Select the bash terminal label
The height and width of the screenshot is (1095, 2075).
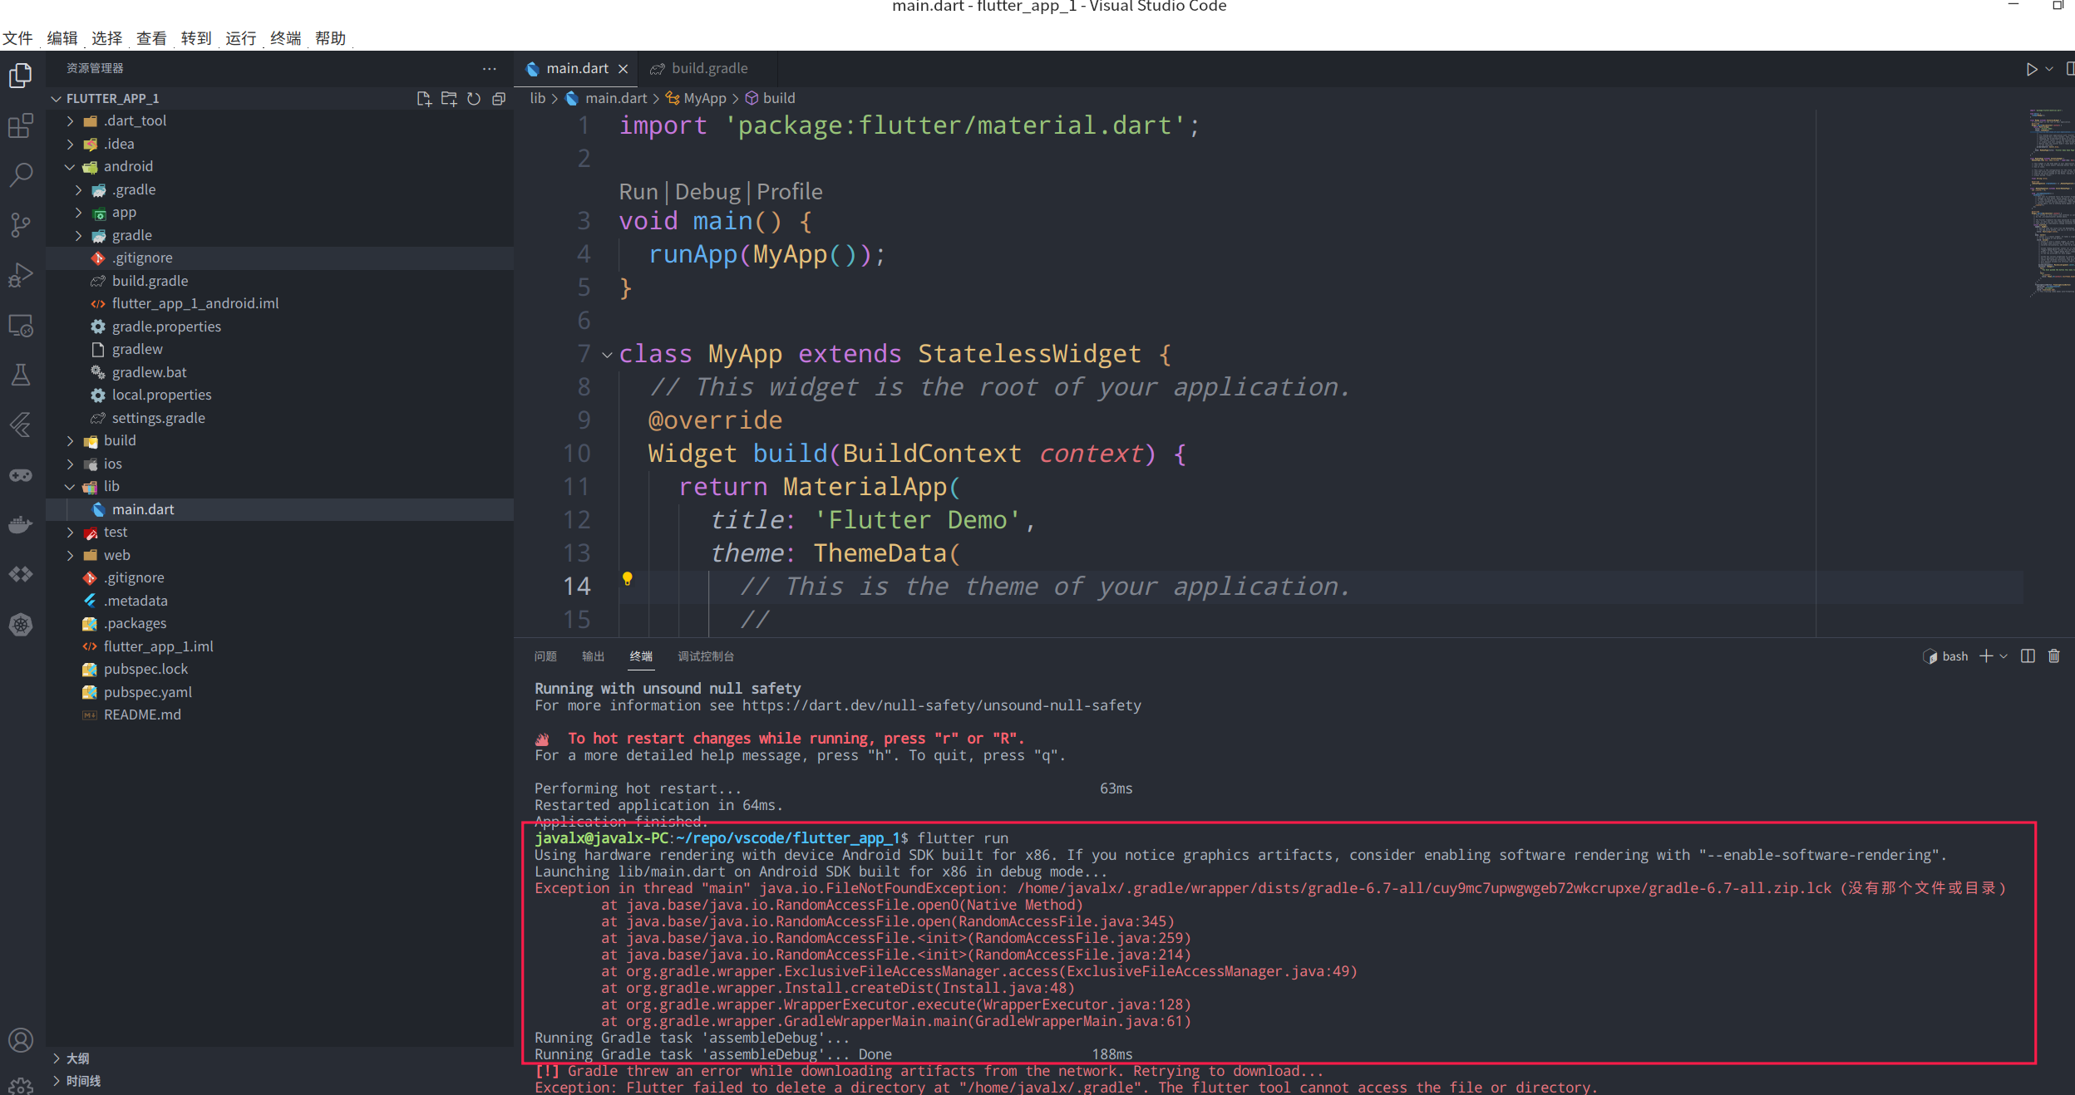click(1954, 656)
